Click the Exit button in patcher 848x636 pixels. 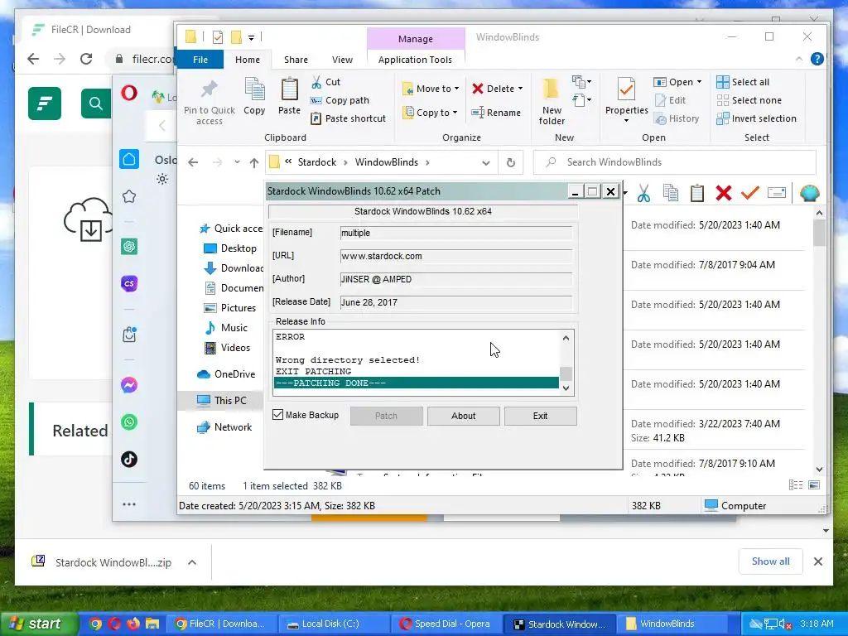pos(540,416)
